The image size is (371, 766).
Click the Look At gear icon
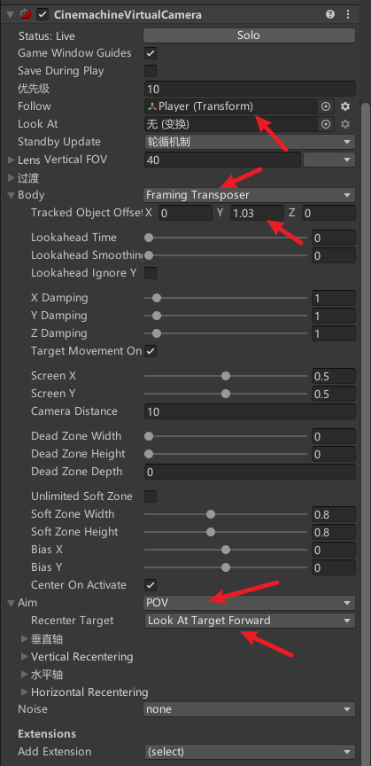click(345, 124)
